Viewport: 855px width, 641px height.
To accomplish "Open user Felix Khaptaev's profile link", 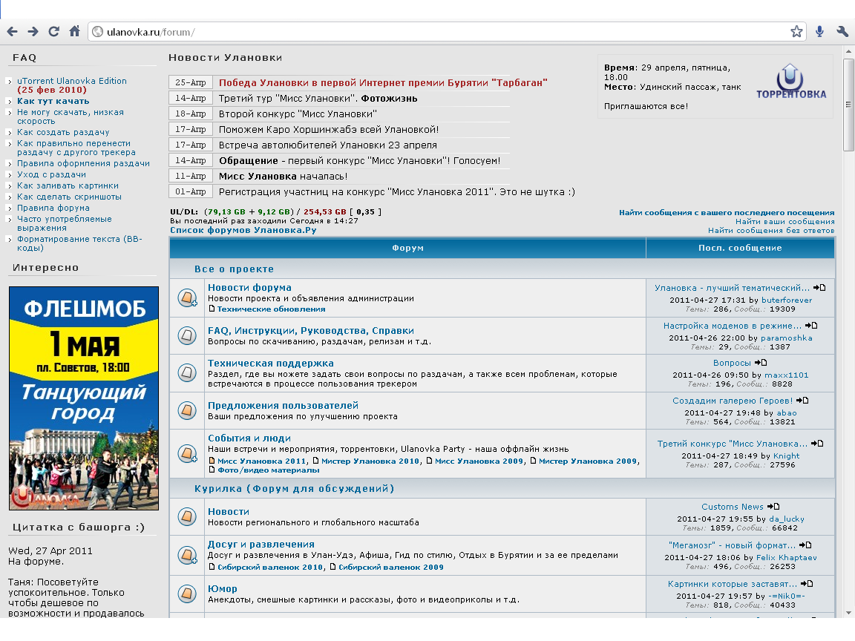I will [786, 558].
